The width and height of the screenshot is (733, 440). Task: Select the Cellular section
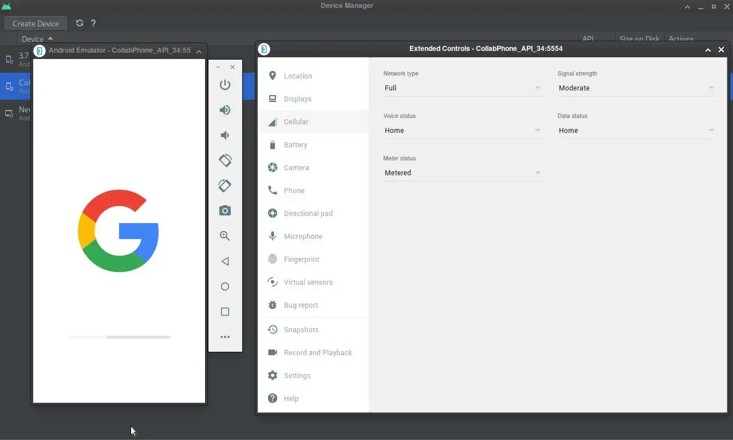(313, 121)
